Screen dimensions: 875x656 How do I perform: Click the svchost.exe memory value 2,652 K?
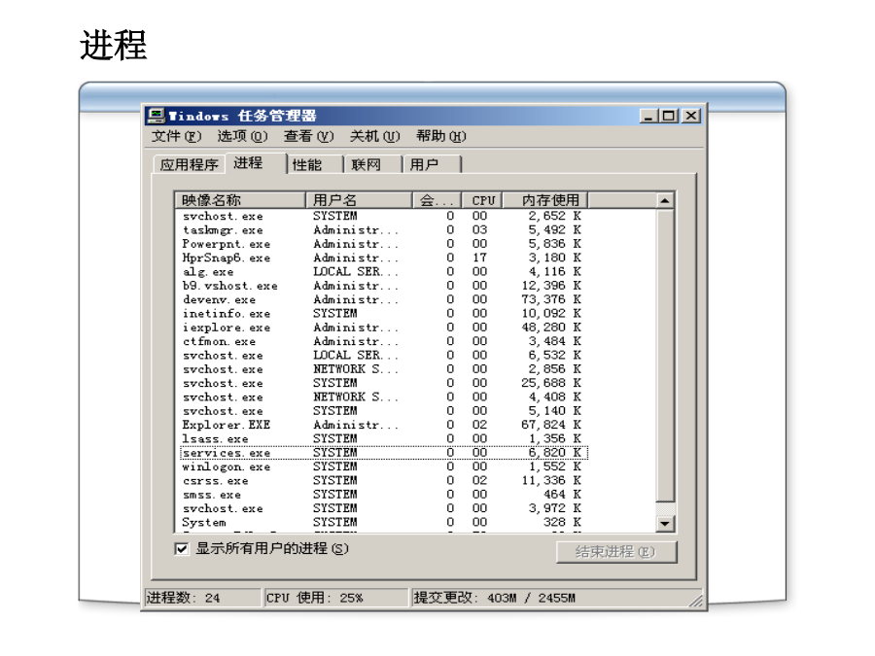tap(555, 216)
